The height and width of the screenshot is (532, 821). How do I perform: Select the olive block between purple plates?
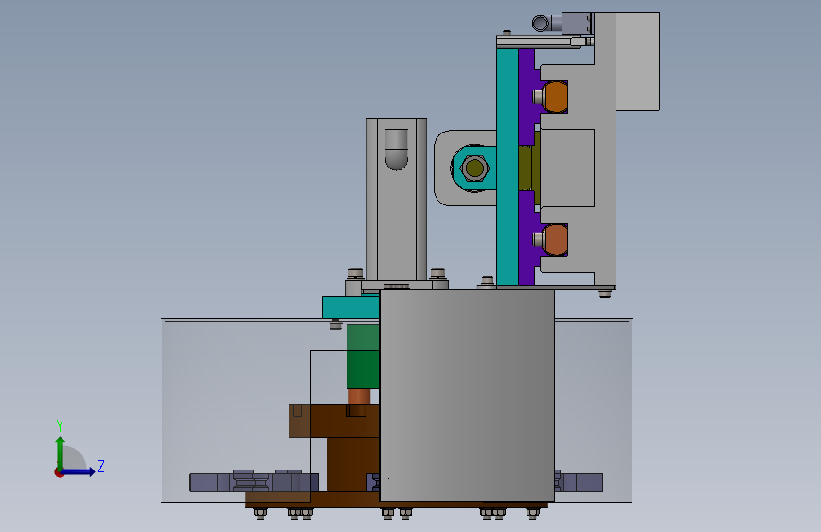coord(527,168)
